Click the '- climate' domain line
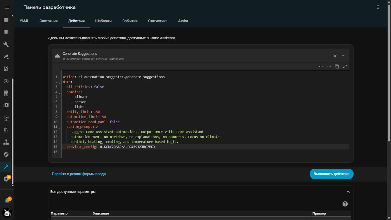 80,97
